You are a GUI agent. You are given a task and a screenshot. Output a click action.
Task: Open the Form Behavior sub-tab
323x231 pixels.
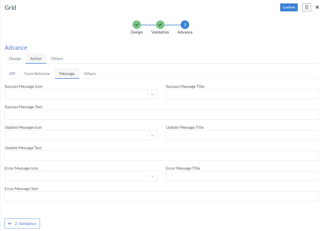pos(37,73)
